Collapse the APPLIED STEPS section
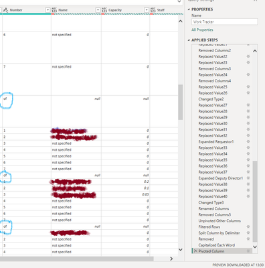 point(189,40)
